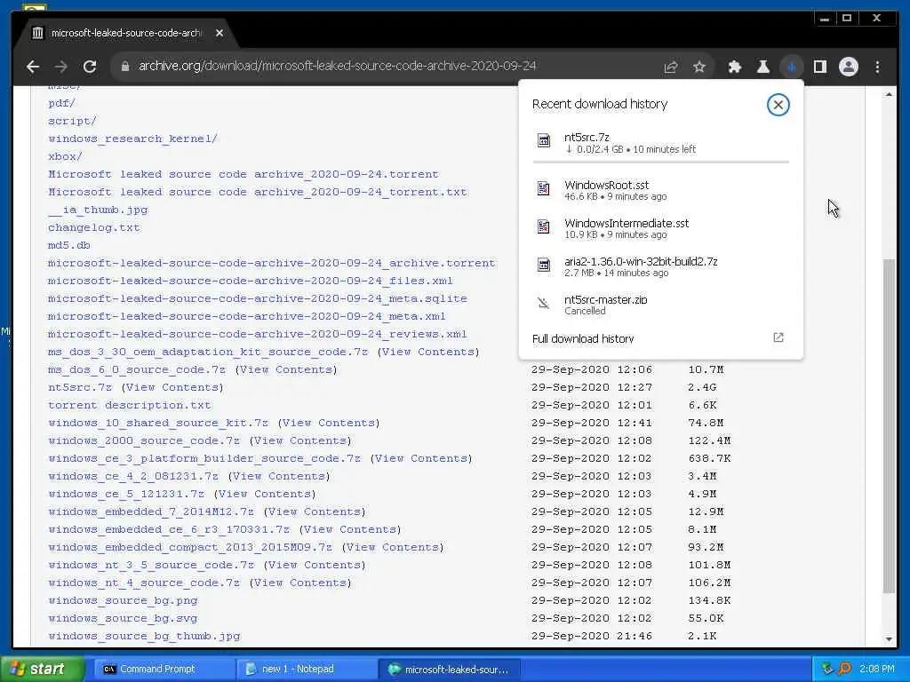The height and width of the screenshot is (682, 910).
Task: Open windows_source_bg.png link
Action: tap(123, 600)
